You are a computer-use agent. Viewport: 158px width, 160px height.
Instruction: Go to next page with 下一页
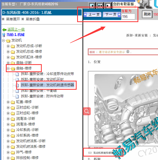112,14
